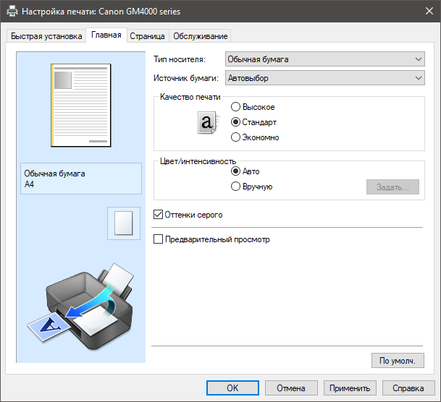Open the Источник бумаги dropdown

pyautogui.click(x=325, y=78)
